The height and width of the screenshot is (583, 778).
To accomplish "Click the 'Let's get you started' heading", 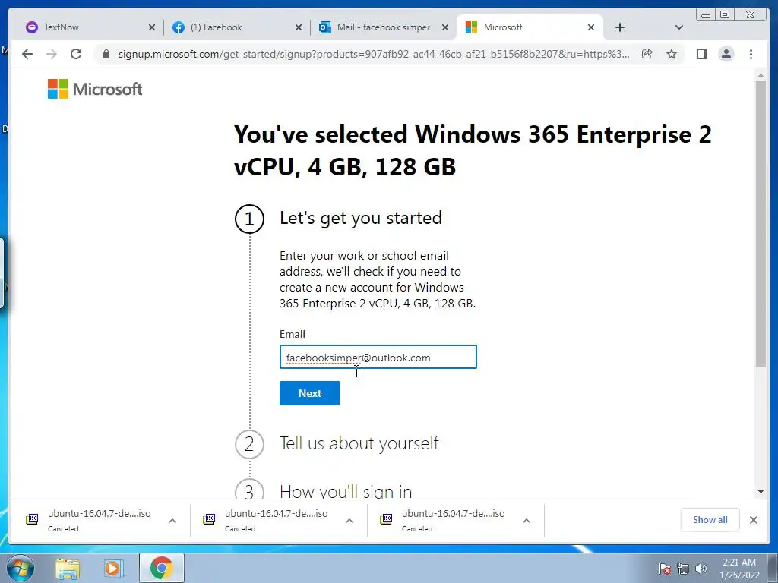I will pyautogui.click(x=361, y=218).
